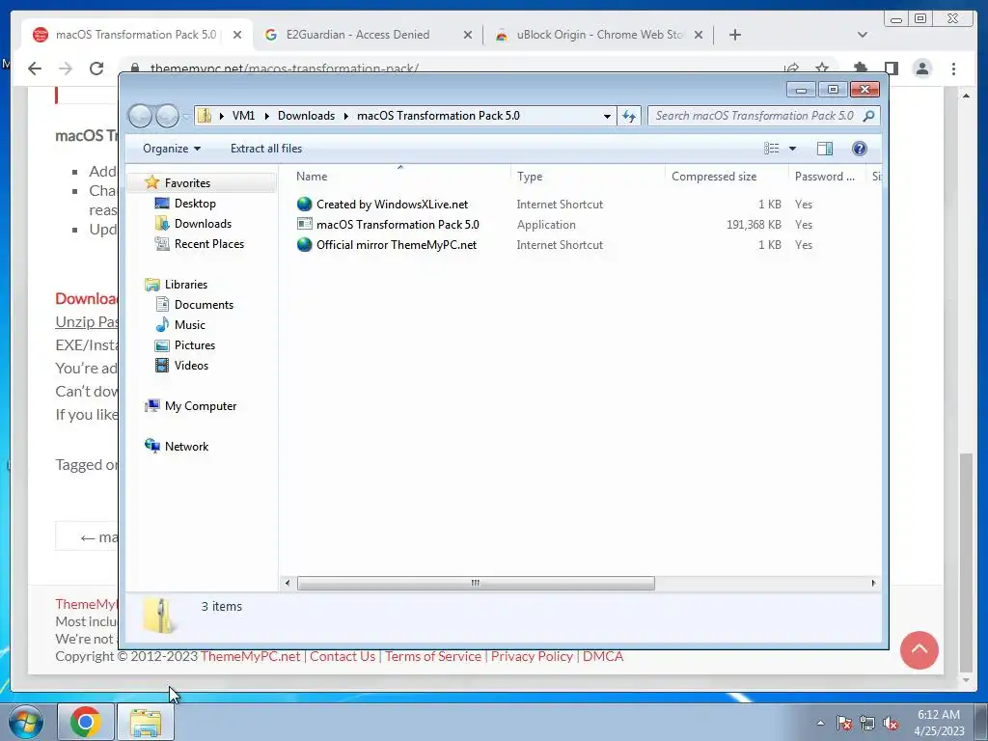Open the Contact Us link

pyautogui.click(x=343, y=656)
